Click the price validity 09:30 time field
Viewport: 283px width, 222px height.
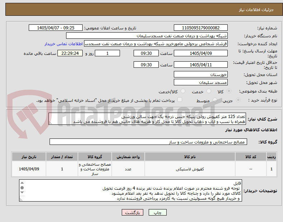pyautogui.click(x=146, y=65)
